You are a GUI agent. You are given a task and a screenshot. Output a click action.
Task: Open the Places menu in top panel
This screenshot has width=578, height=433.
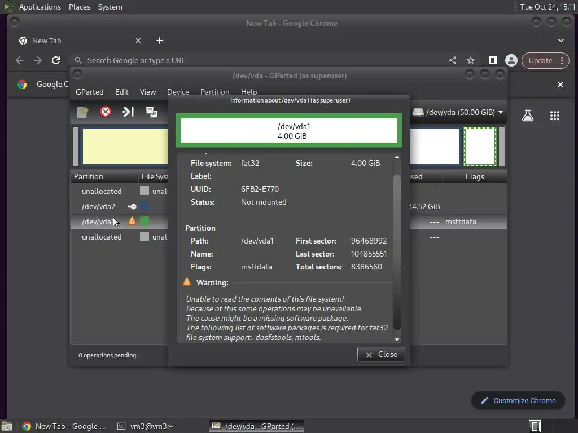(x=80, y=7)
